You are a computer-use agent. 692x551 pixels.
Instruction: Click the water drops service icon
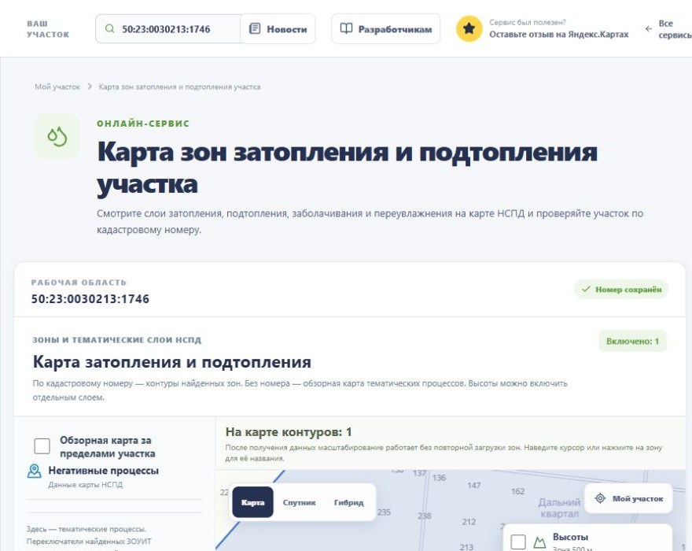(57, 136)
